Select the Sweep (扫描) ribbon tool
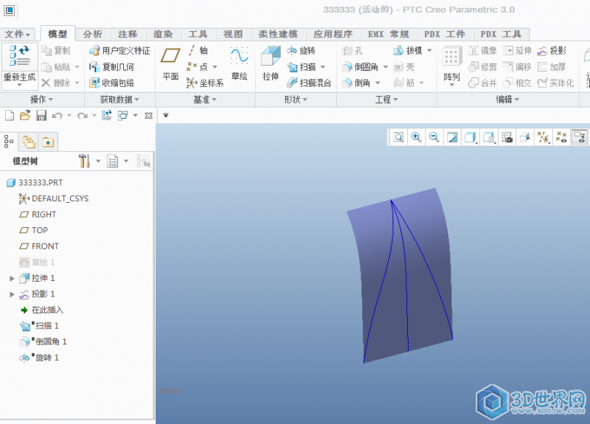The width and height of the screenshot is (590, 424). pos(302,67)
